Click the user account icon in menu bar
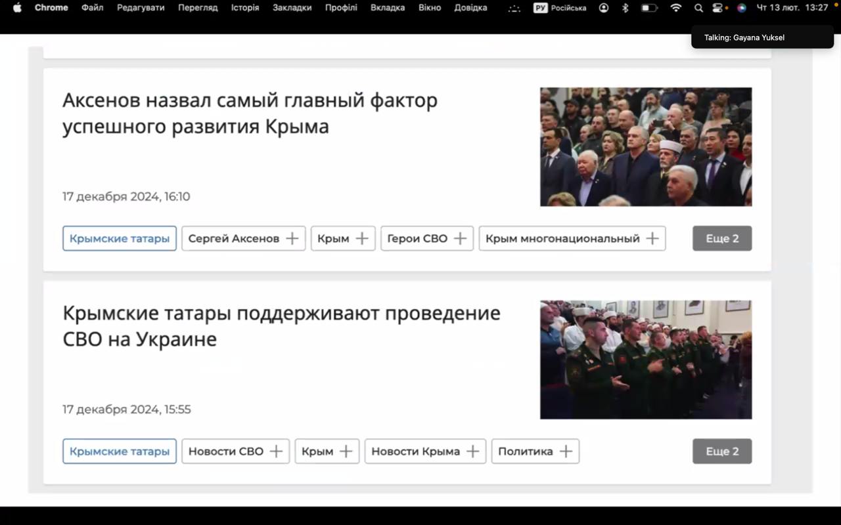This screenshot has height=525, width=841. tap(604, 8)
